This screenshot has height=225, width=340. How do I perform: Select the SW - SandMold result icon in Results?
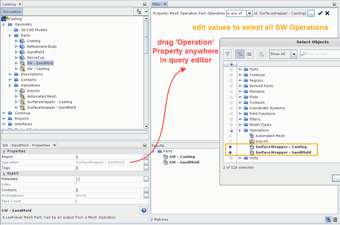(x=166, y=162)
